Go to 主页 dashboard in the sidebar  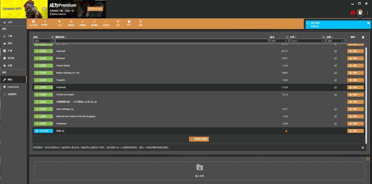click(x=13, y=22)
